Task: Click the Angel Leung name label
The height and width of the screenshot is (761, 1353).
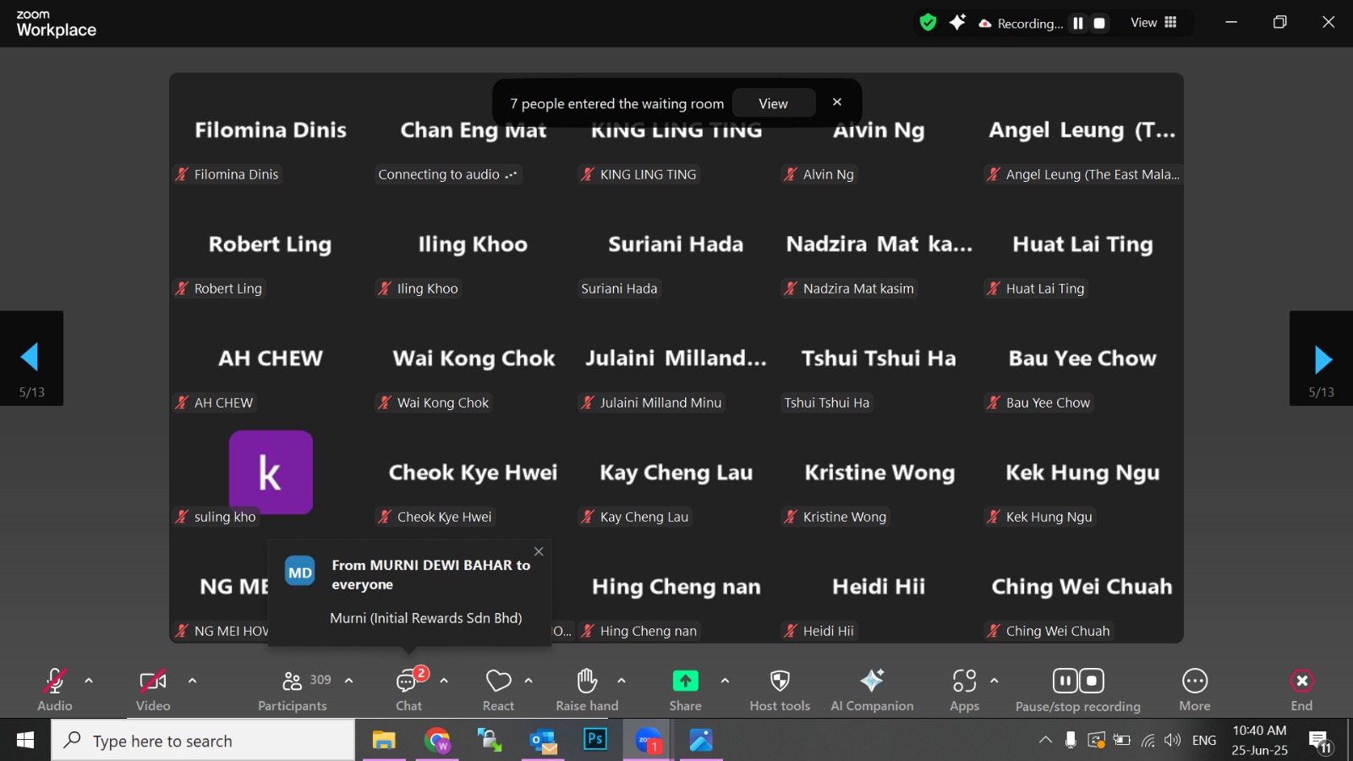Action: click(x=1082, y=174)
